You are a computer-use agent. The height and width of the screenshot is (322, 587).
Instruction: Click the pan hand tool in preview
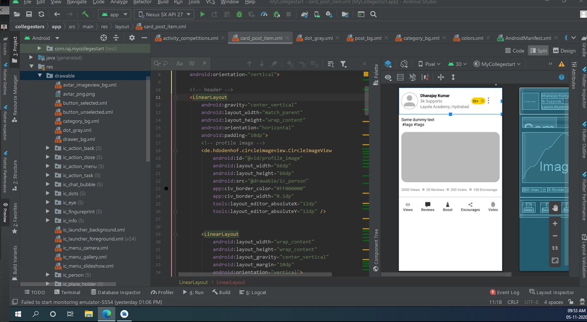(555, 208)
